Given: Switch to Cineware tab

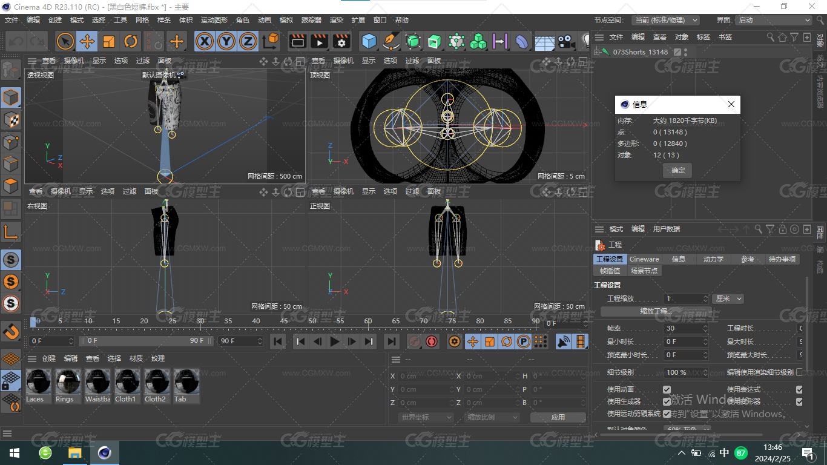Looking at the screenshot, I should (644, 259).
